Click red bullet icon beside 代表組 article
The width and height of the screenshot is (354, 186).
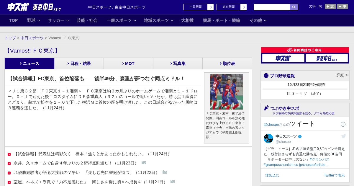9,154
